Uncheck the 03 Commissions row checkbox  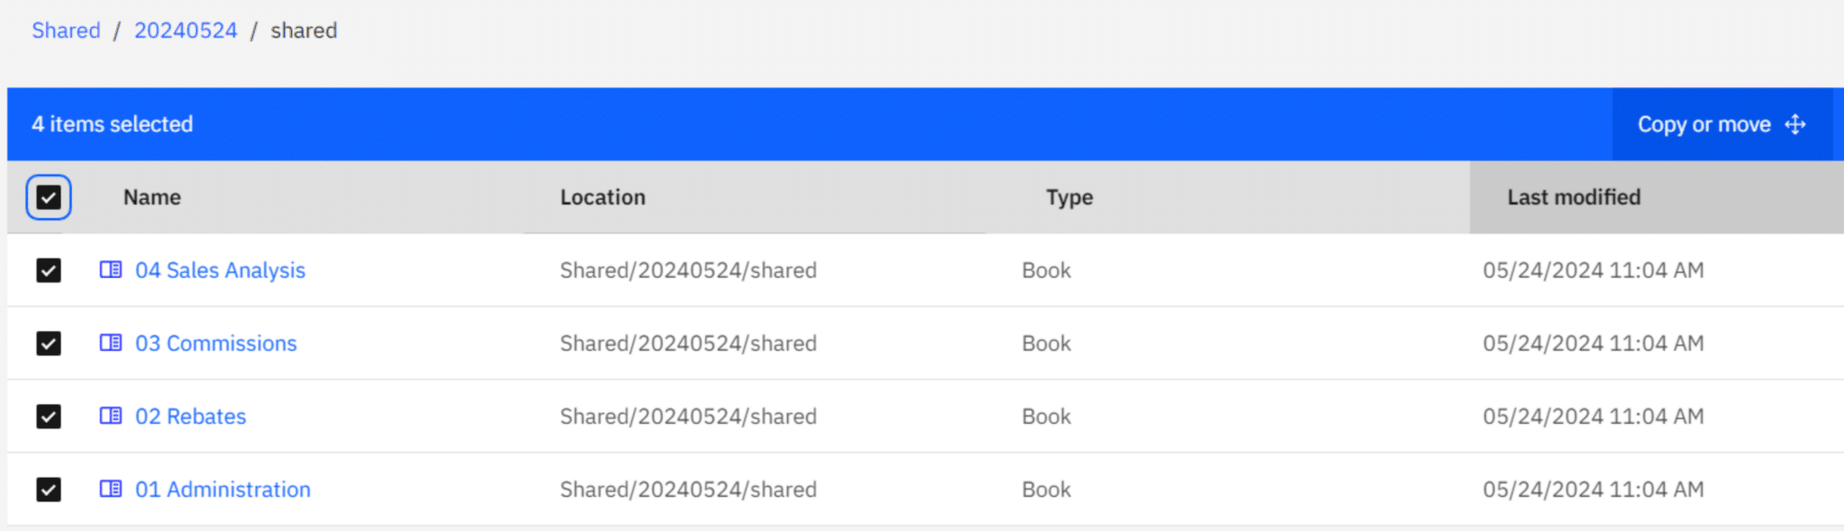coord(50,343)
